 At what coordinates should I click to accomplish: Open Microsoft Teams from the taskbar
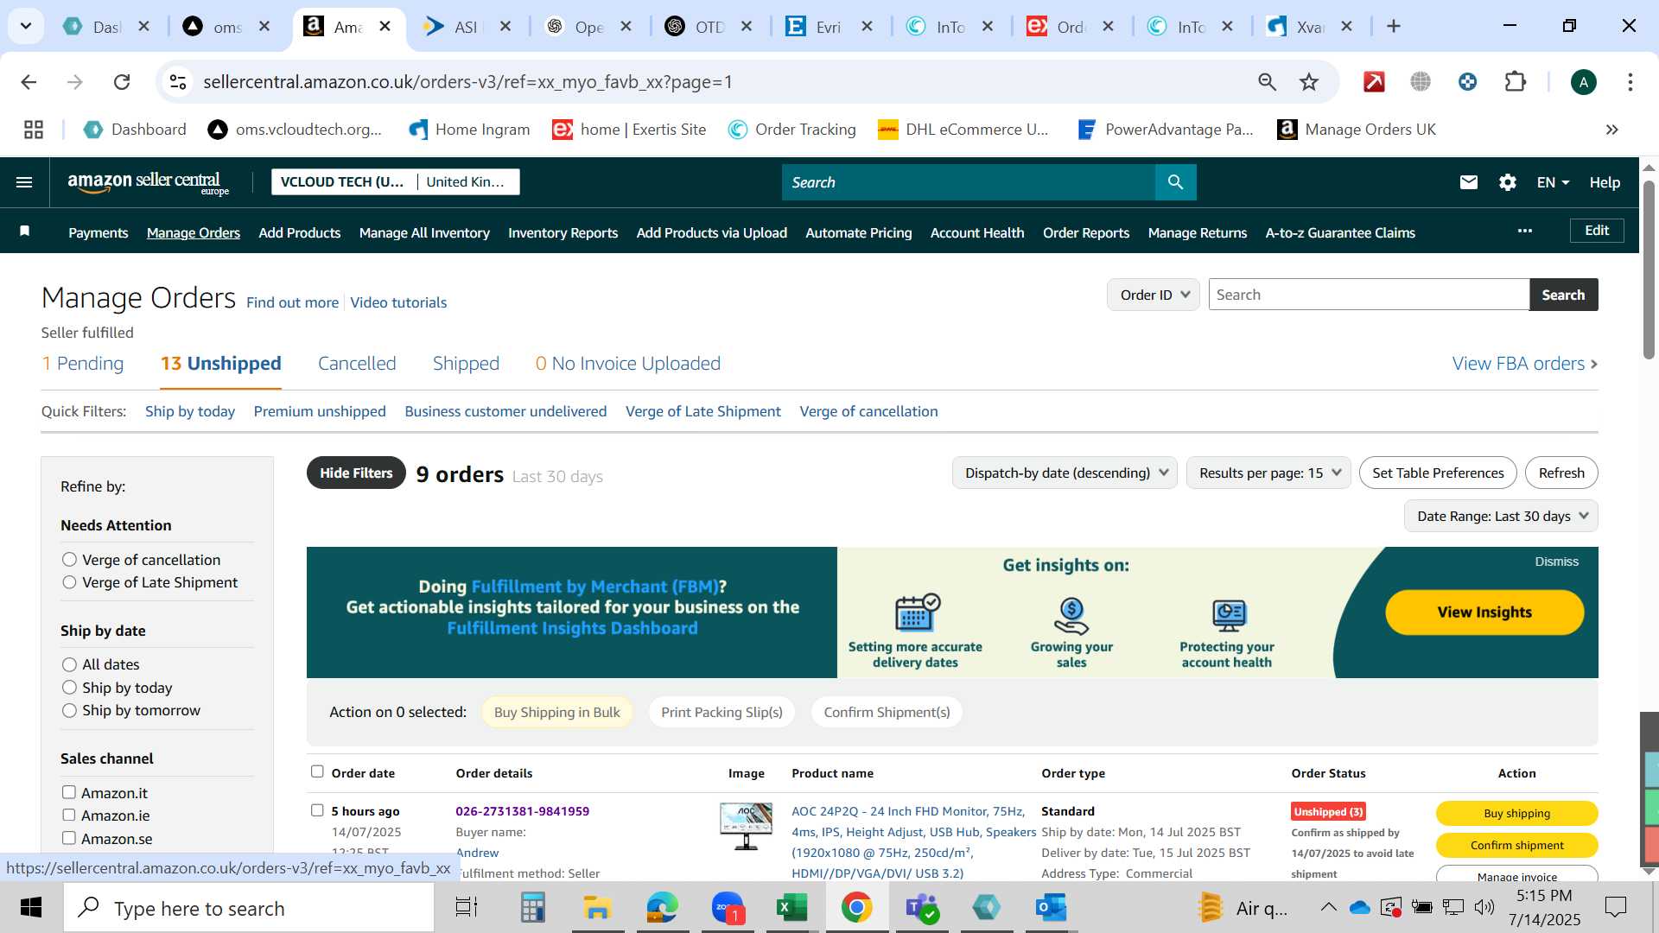[922, 908]
